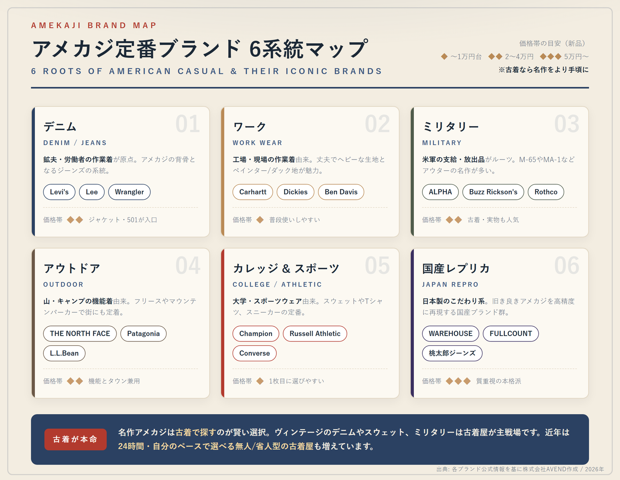This screenshot has width=620, height=480.
Task: Choose the Wrangler brand pill
Action: pos(129,192)
